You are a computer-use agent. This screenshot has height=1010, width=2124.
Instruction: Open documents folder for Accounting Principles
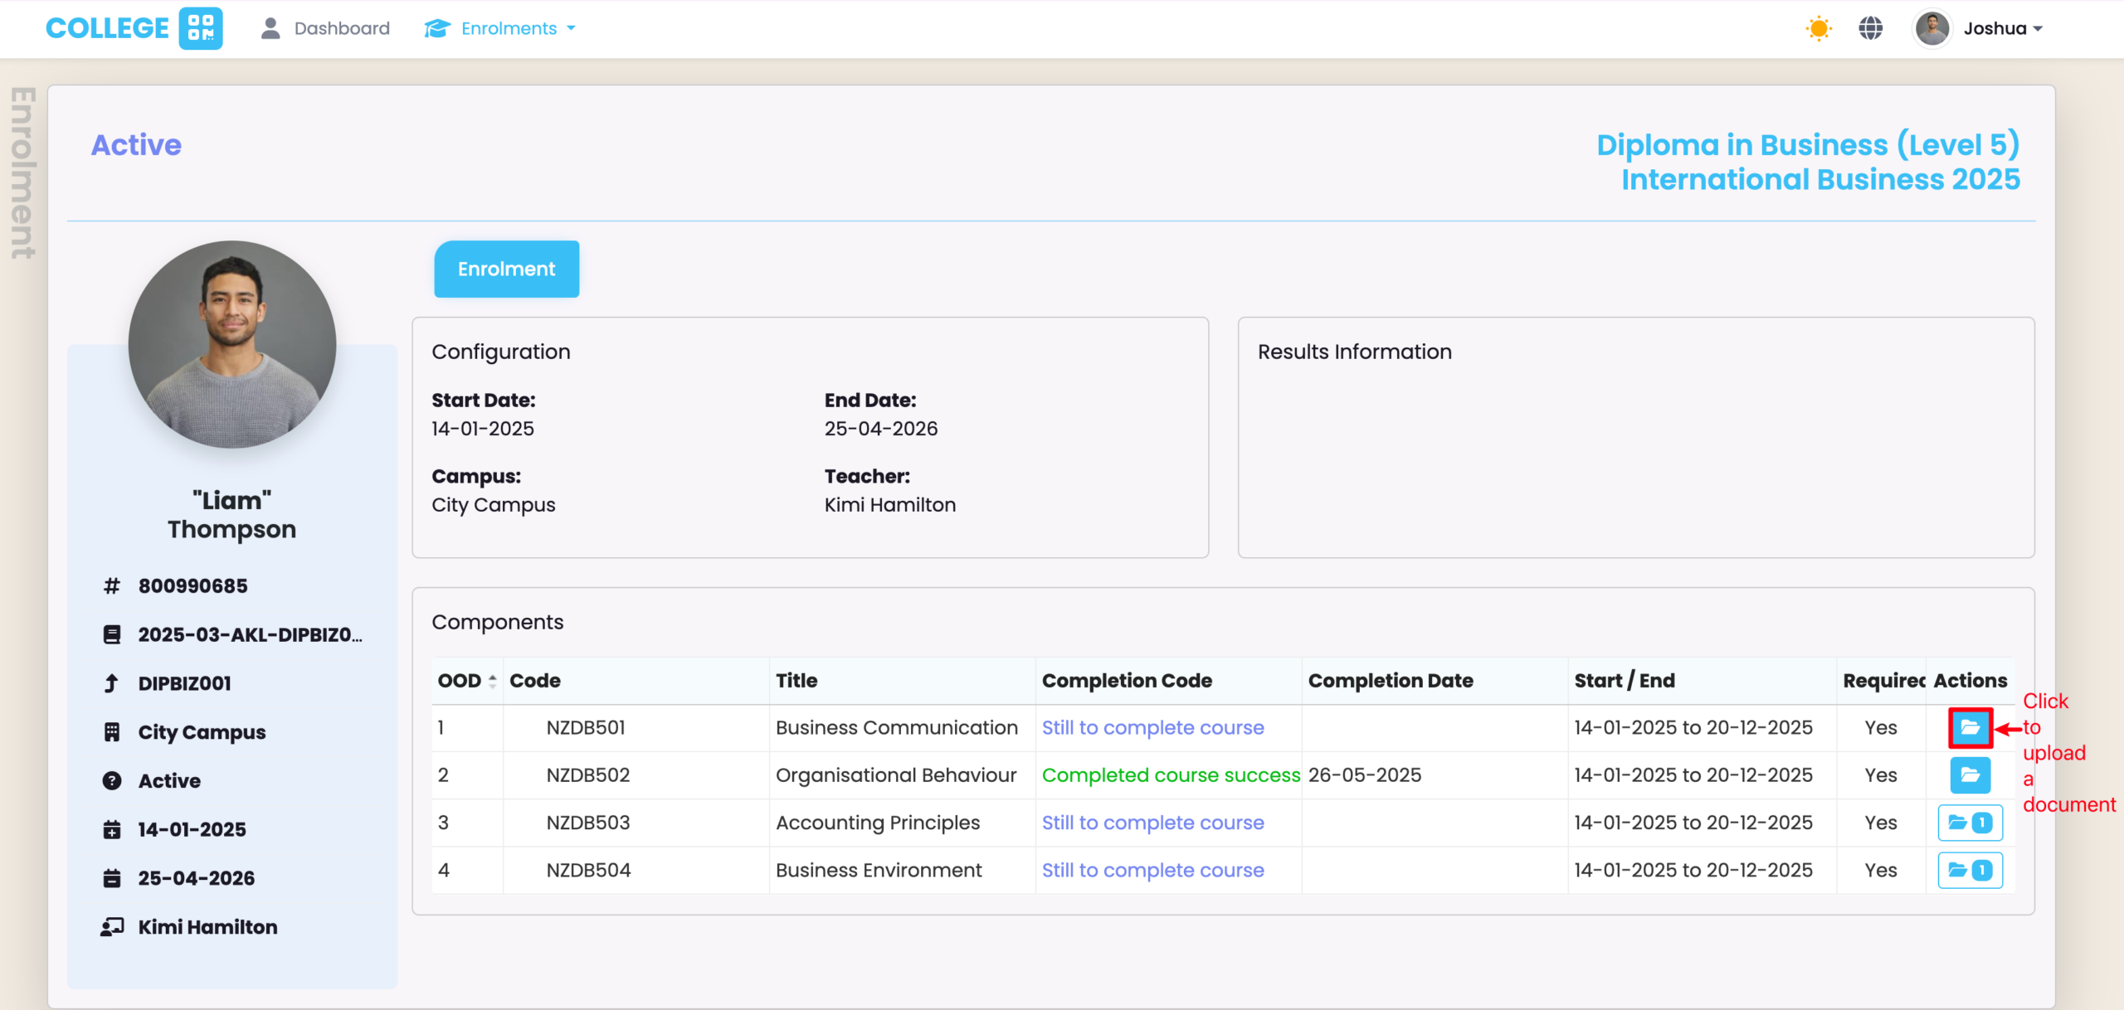coord(1970,823)
